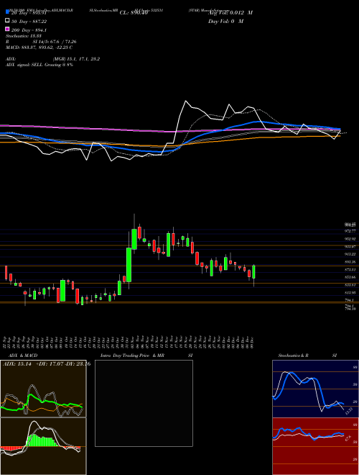This screenshot has height=475, width=359.
Task: Open the MACD histogram chart panel
Action: click(43, 446)
